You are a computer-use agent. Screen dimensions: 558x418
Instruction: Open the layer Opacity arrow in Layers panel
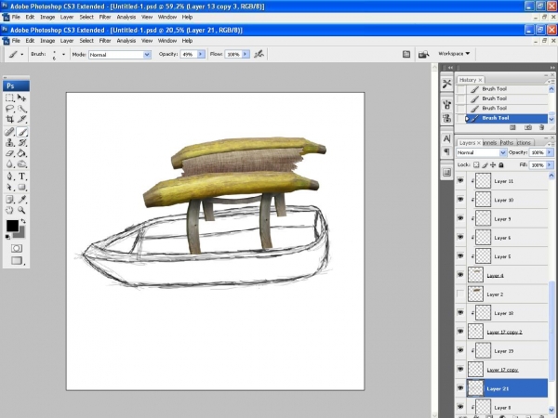click(x=549, y=152)
